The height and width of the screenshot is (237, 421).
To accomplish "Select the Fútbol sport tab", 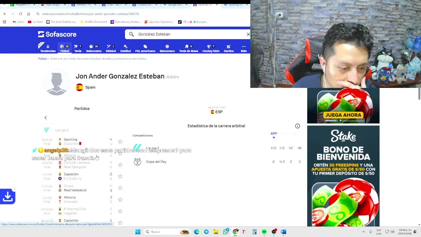I will pyautogui.click(x=64, y=48).
